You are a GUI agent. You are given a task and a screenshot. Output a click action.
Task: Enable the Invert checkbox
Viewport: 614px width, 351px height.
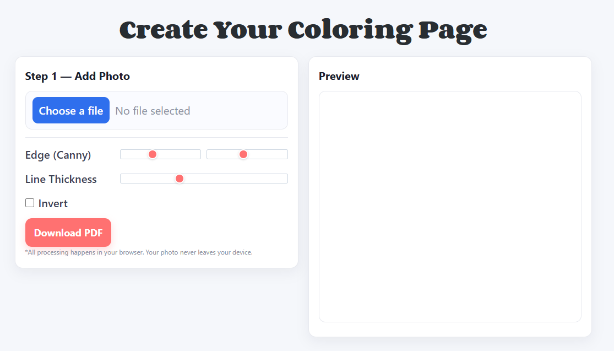[30, 203]
